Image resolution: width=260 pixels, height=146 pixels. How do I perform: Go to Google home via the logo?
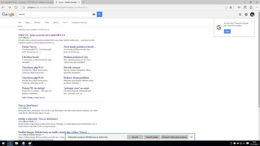8,14
